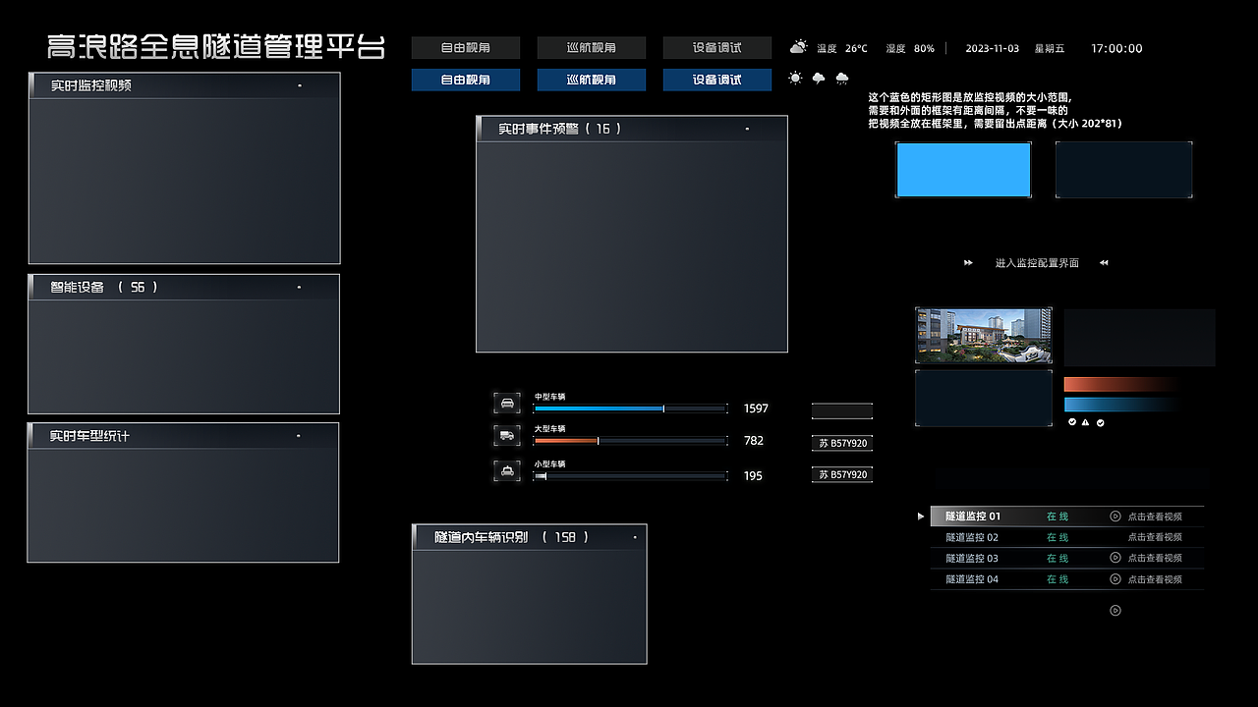Collapse the 智能设备 panel using its header dash
1258x707 pixels.
[300, 288]
